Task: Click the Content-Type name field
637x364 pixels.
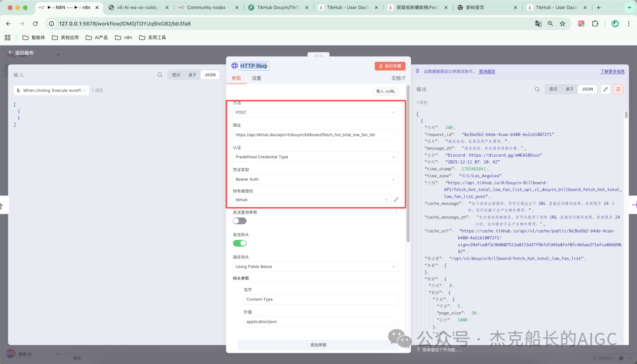Action: (320, 299)
